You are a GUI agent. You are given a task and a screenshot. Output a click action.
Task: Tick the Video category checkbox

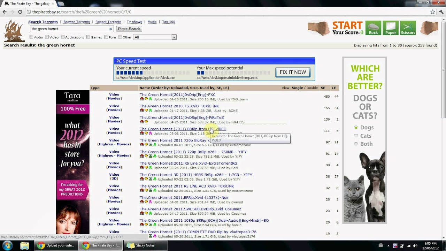coord(47,37)
